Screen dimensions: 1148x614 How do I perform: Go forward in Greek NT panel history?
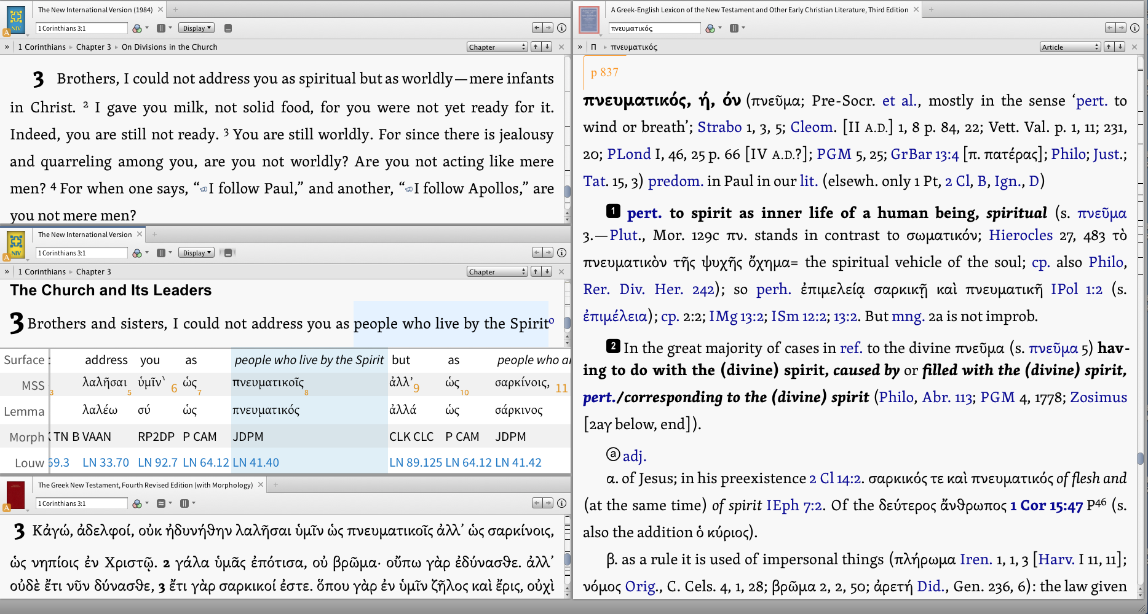pyautogui.click(x=547, y=503)
